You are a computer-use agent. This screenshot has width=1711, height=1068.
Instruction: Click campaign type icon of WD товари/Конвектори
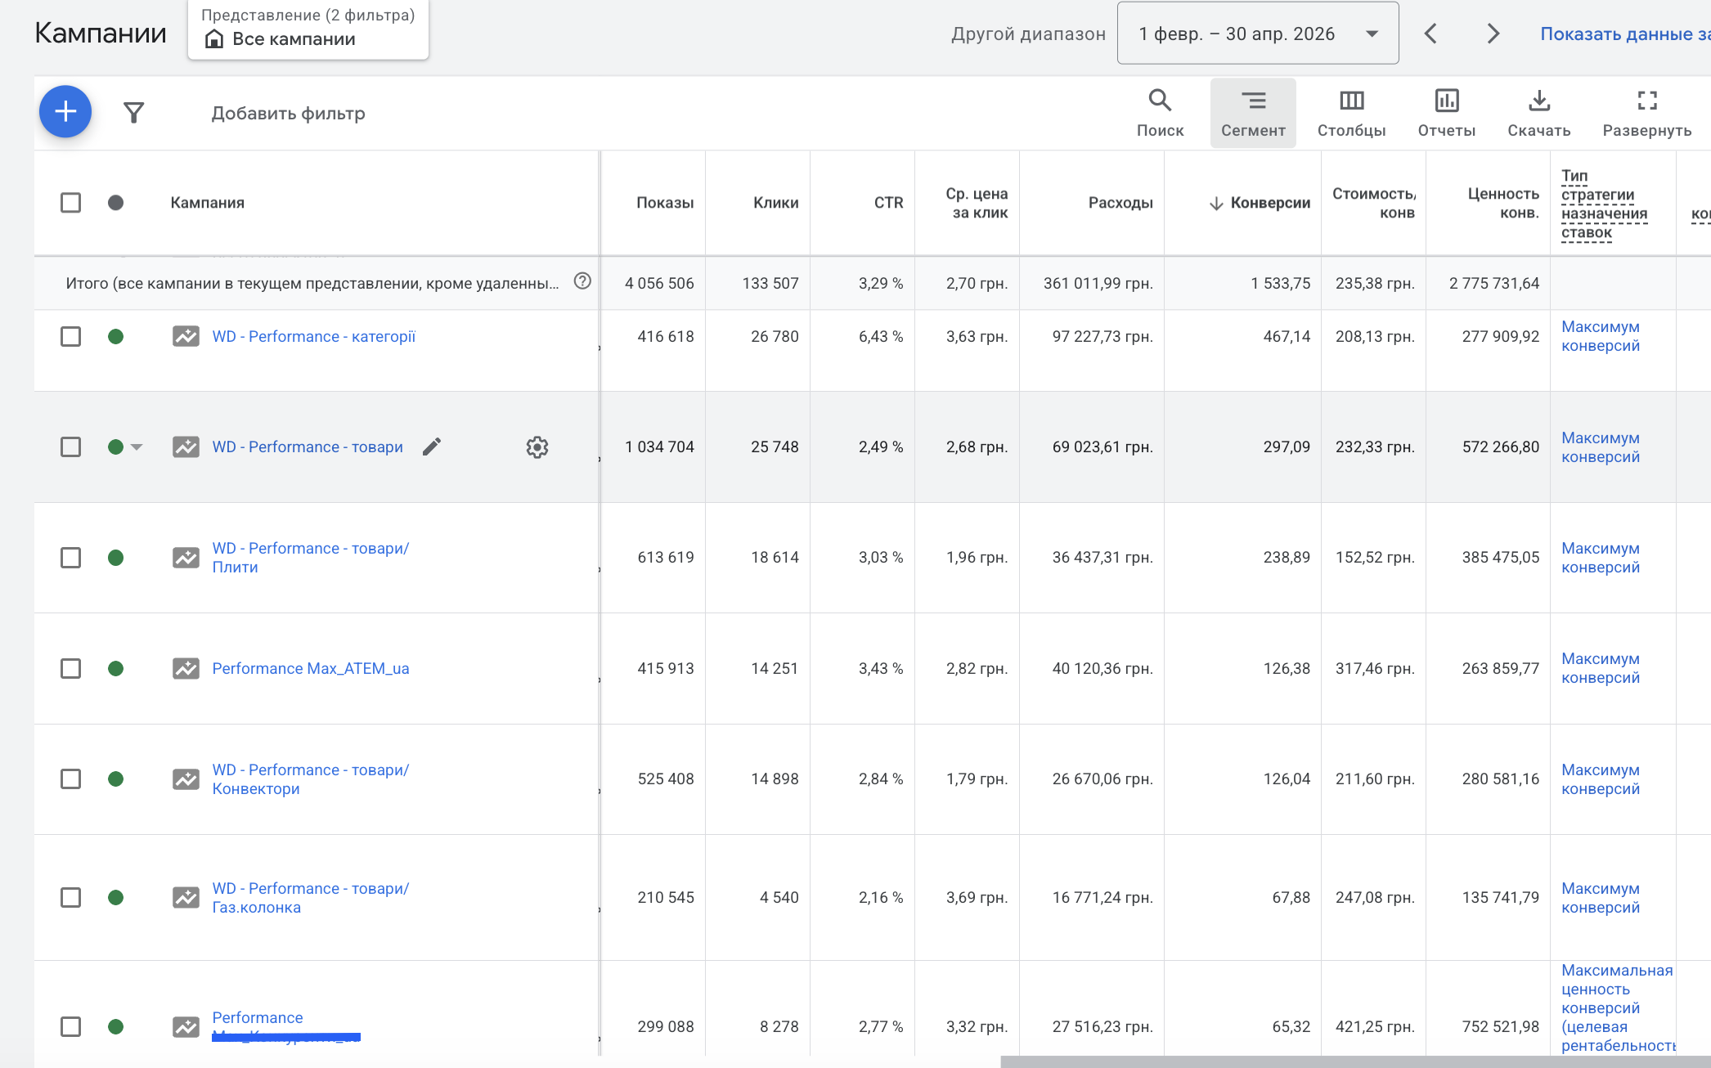(x=186, y=779)
